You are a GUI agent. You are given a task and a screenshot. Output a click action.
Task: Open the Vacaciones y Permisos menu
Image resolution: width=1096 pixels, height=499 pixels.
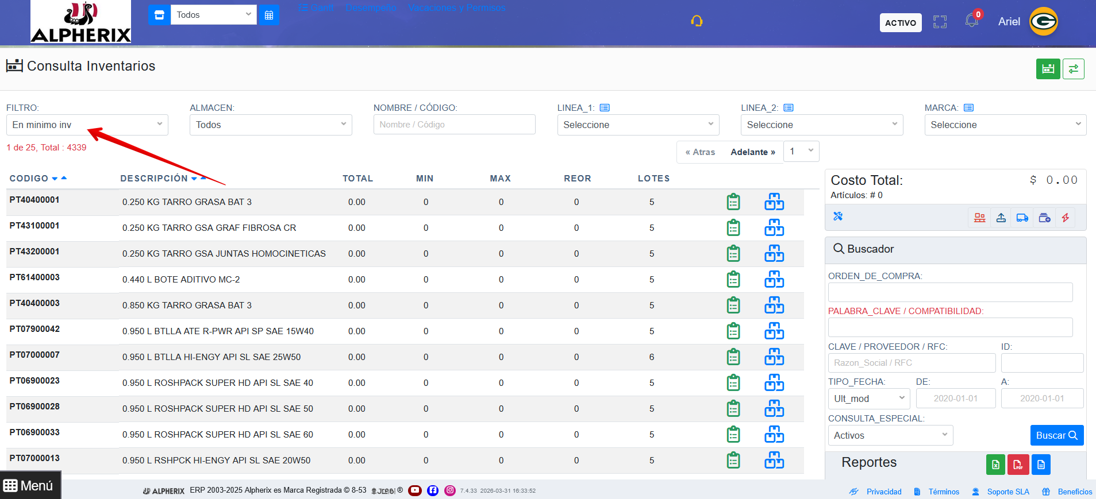[x=457, y=8]
